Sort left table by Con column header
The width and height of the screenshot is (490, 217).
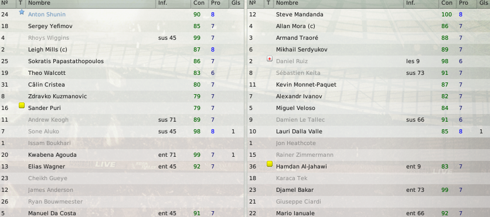click(x=199, y=3)
